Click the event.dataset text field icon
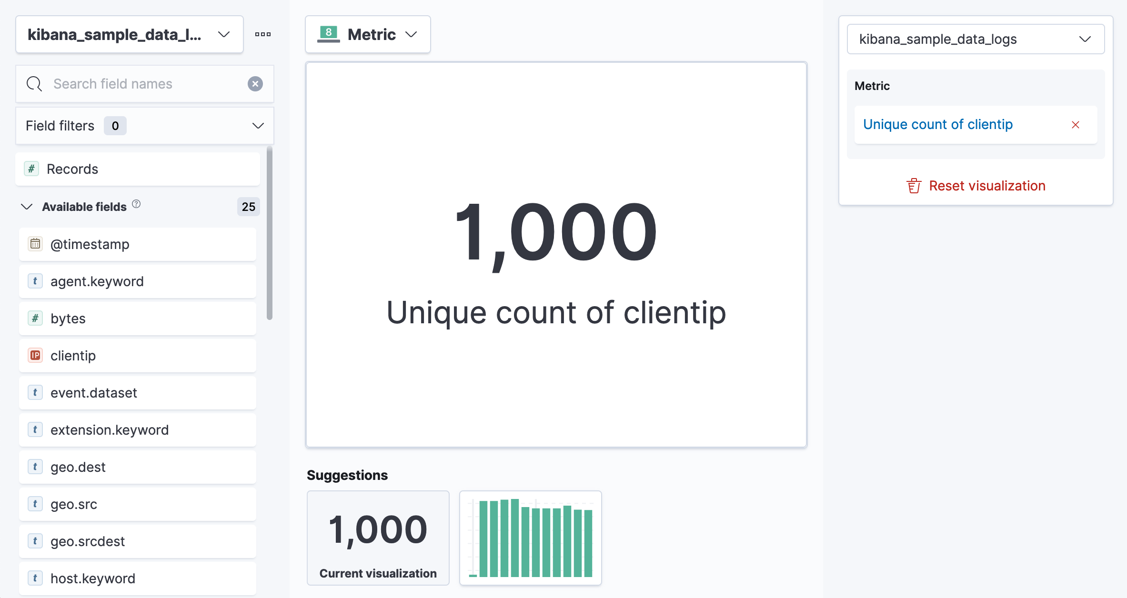The height and width of the screenshot is (598, 1127). (x=35, y=392)
